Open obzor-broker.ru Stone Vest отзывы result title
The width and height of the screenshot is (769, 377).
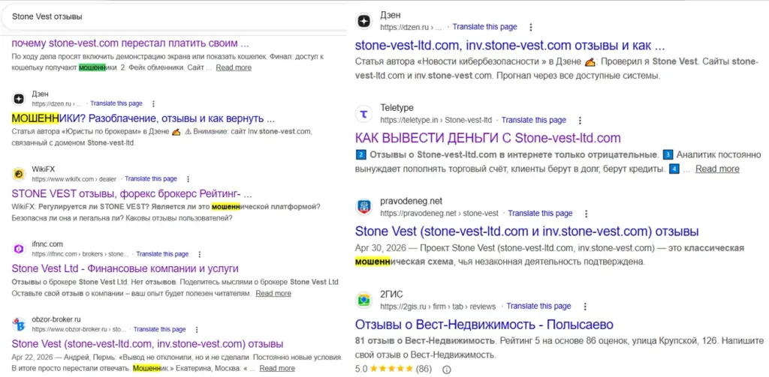pos(147,343)
